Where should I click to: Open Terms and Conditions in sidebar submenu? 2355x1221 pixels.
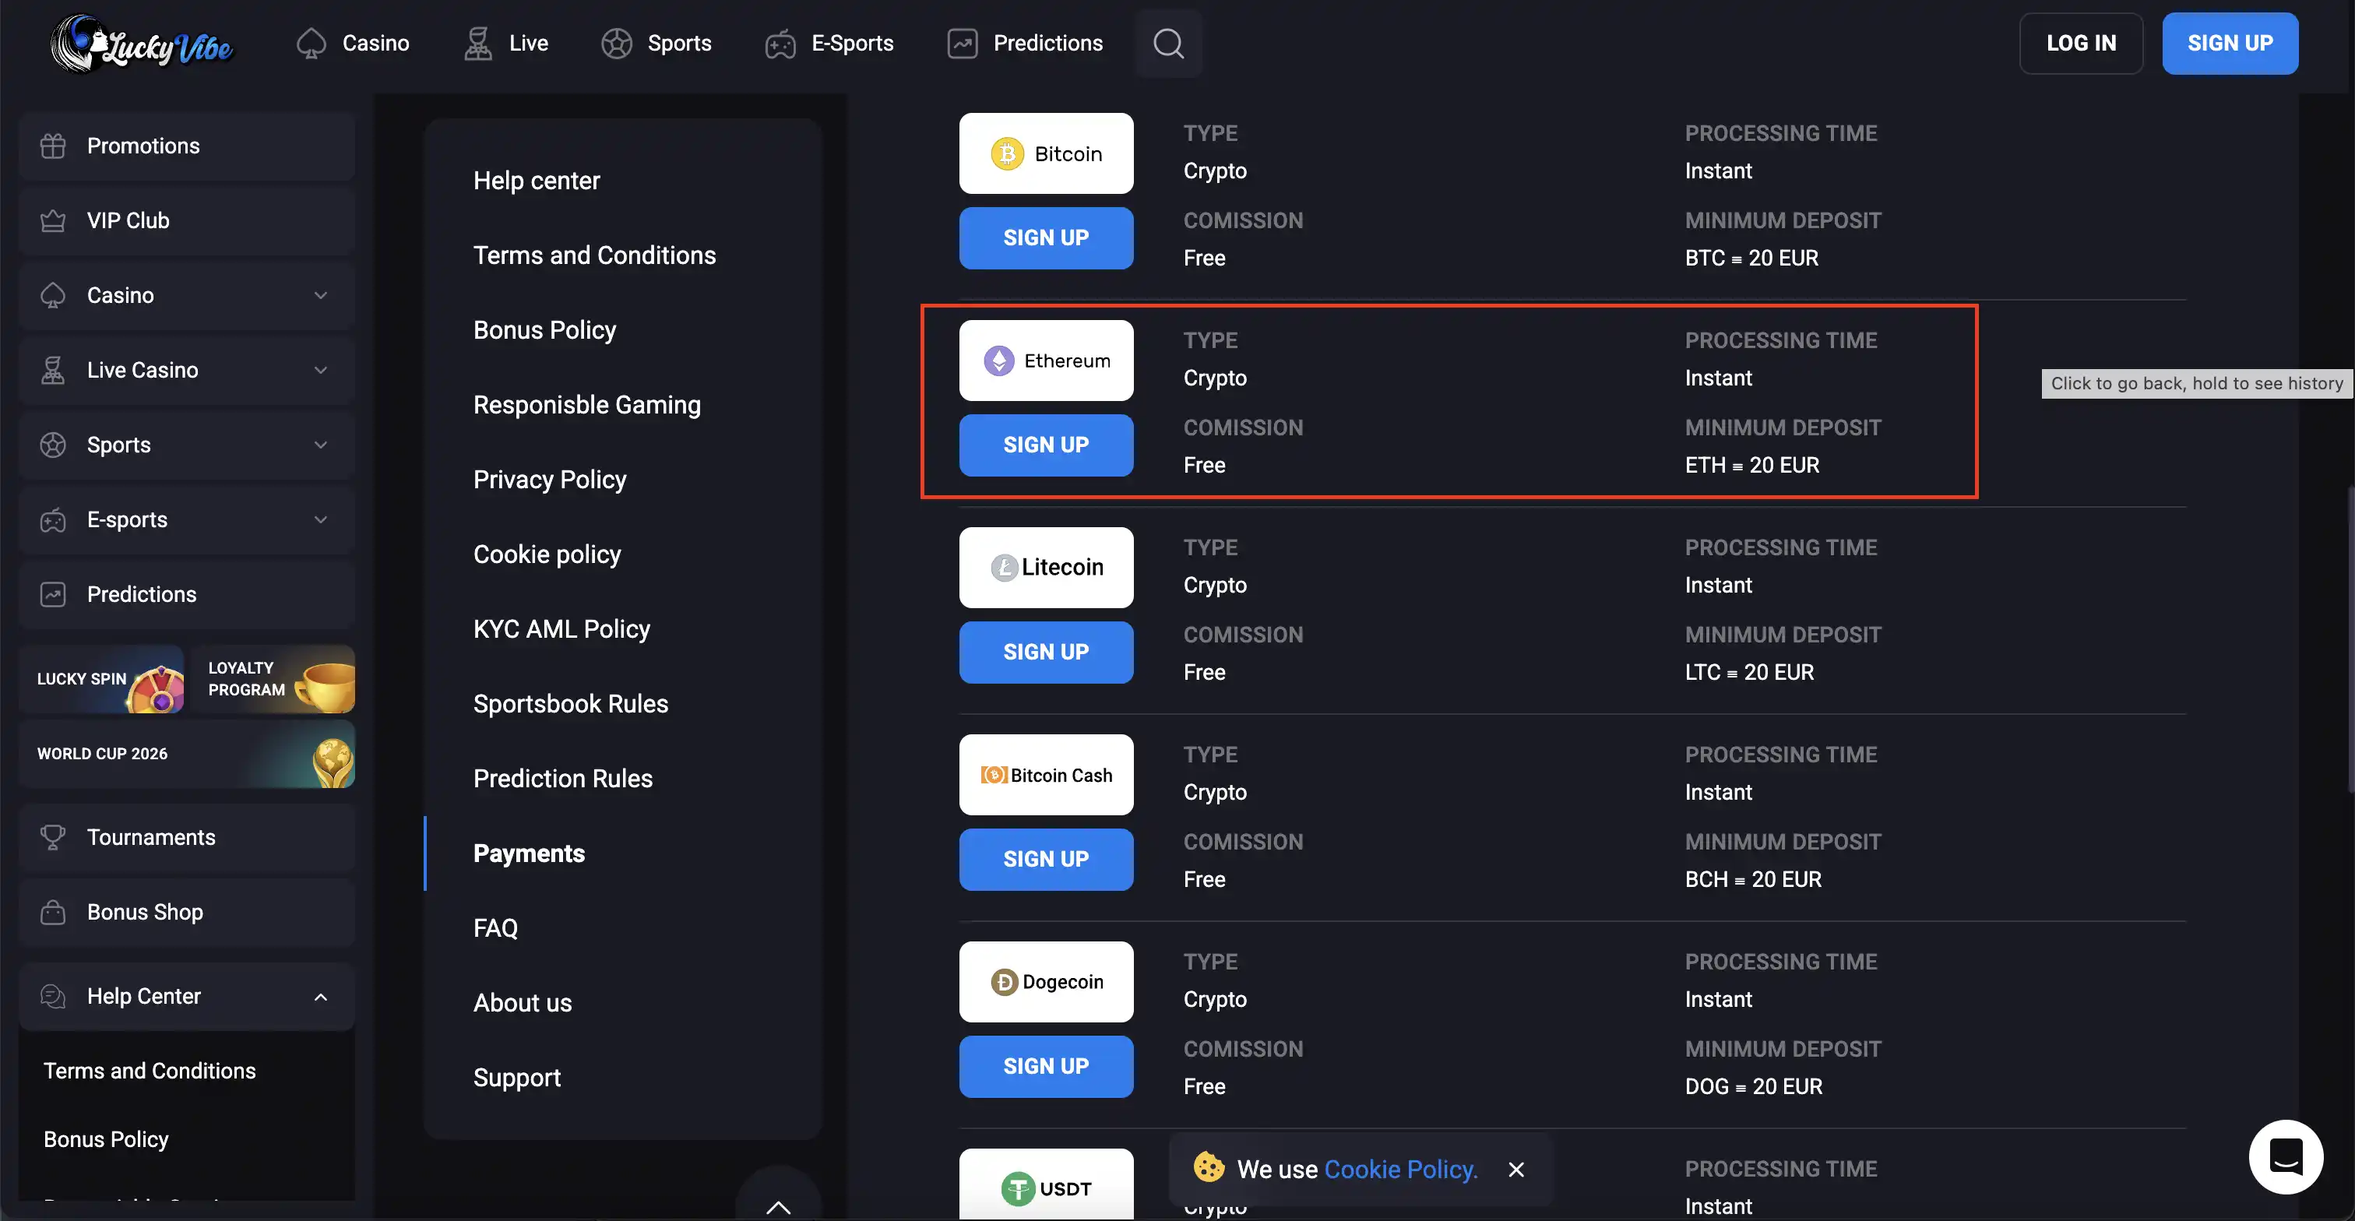pos(150,1071)
